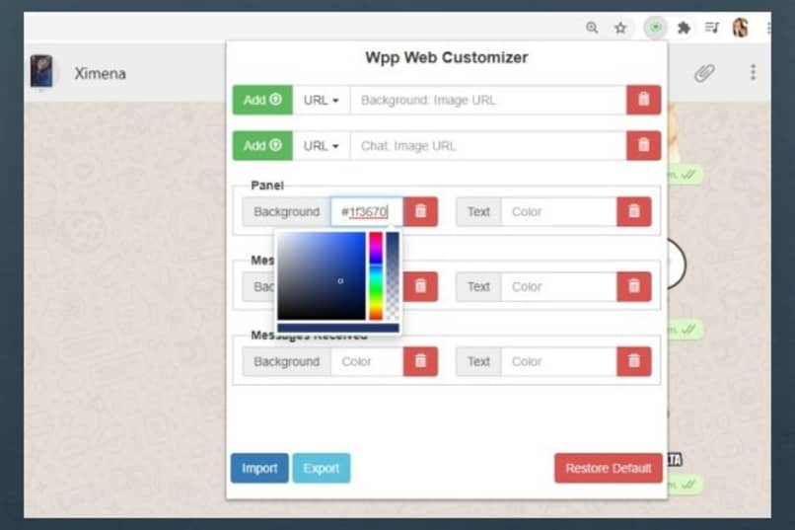Click the zoom magnifier icon in browser toolbar

click(x=592, y=28)
